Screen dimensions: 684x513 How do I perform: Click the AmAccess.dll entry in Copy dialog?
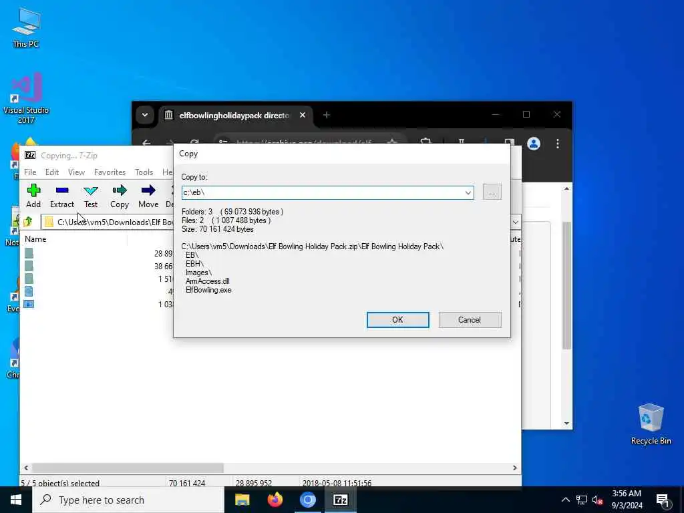pos(208,281)
